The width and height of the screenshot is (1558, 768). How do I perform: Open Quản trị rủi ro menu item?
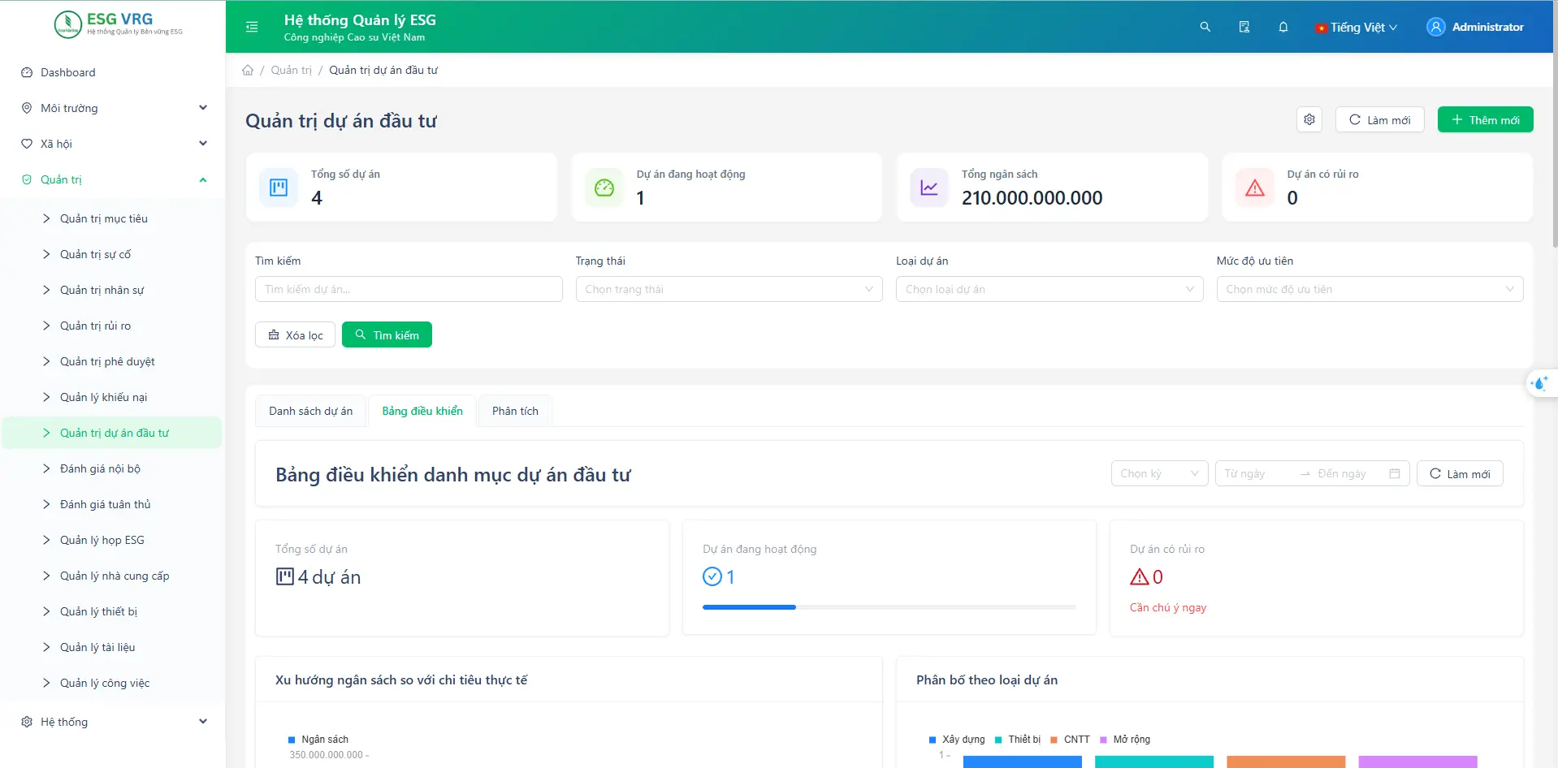112,326
